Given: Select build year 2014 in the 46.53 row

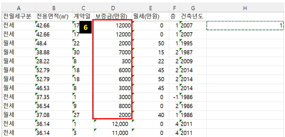Looking at the screenshot, I should (193, 88).
